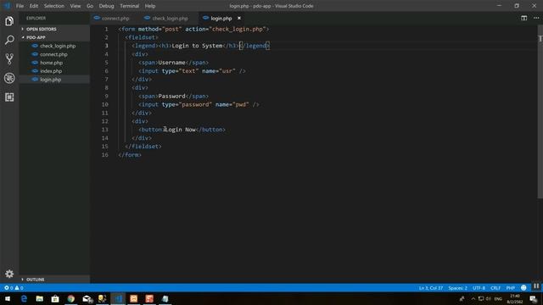Open the Explorer view in activity bar
This screenshot has width=543, height=305.
pos(9,21)
